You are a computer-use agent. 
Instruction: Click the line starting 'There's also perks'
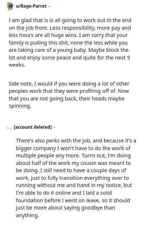tap(76, 141)
